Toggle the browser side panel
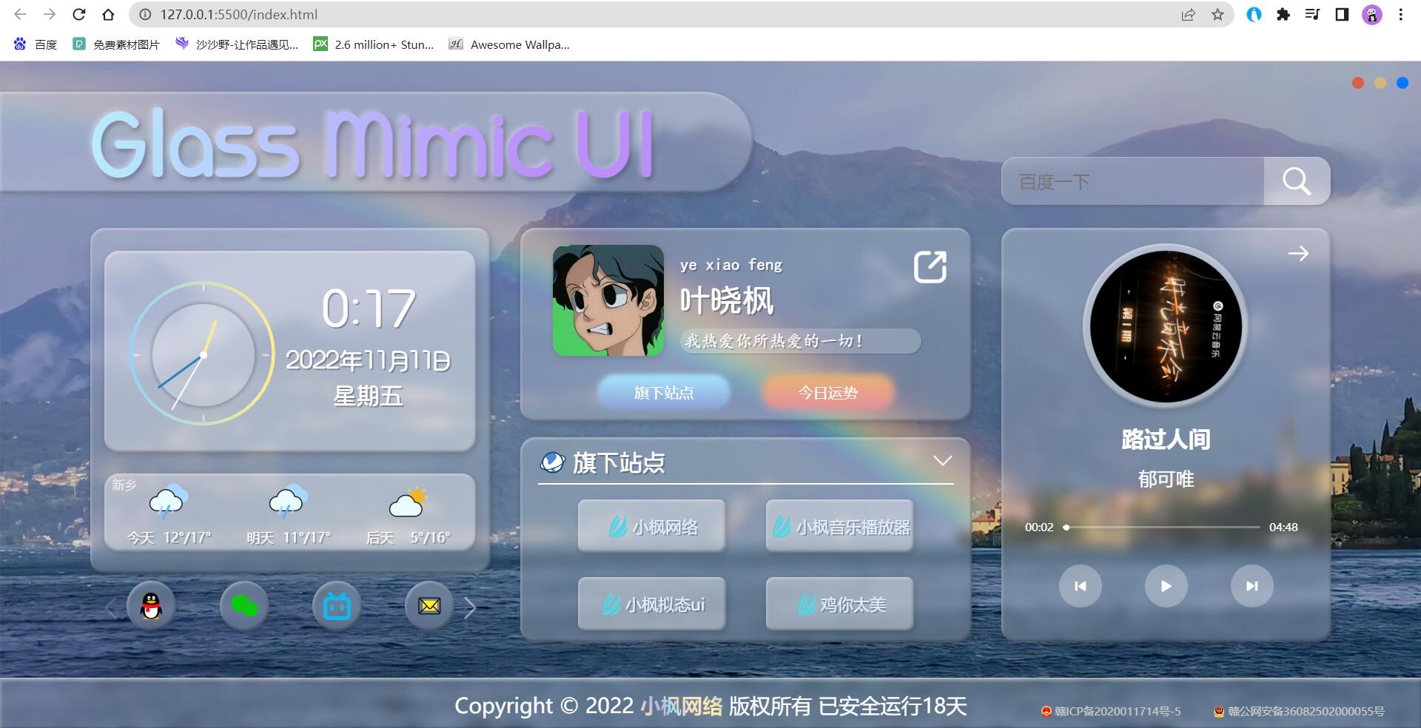This screenshot has height=728, width=1421. point(1342,14)
